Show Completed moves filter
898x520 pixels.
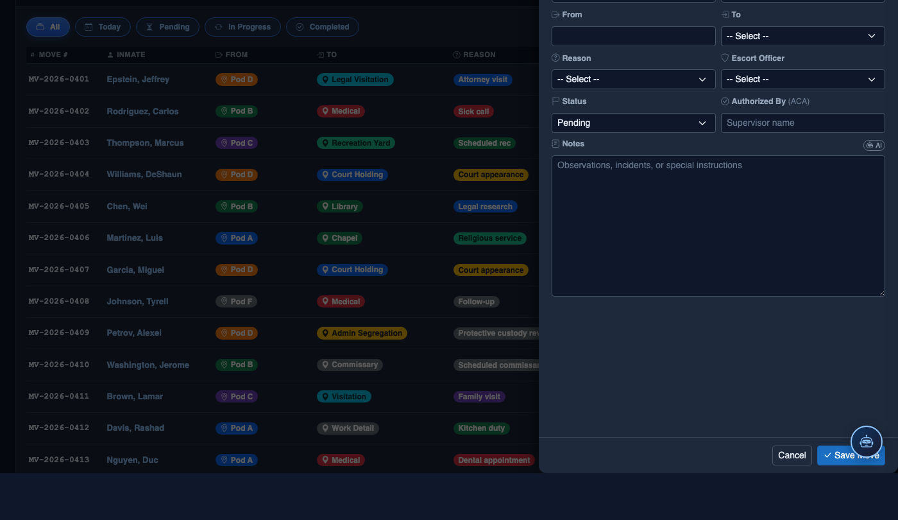click(323, 27)
